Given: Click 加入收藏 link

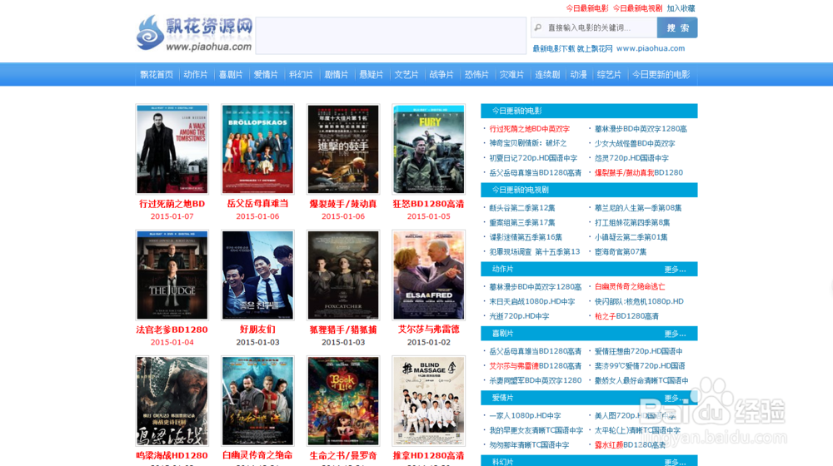Looking at the screenshot, I should (x=681, y=8).
